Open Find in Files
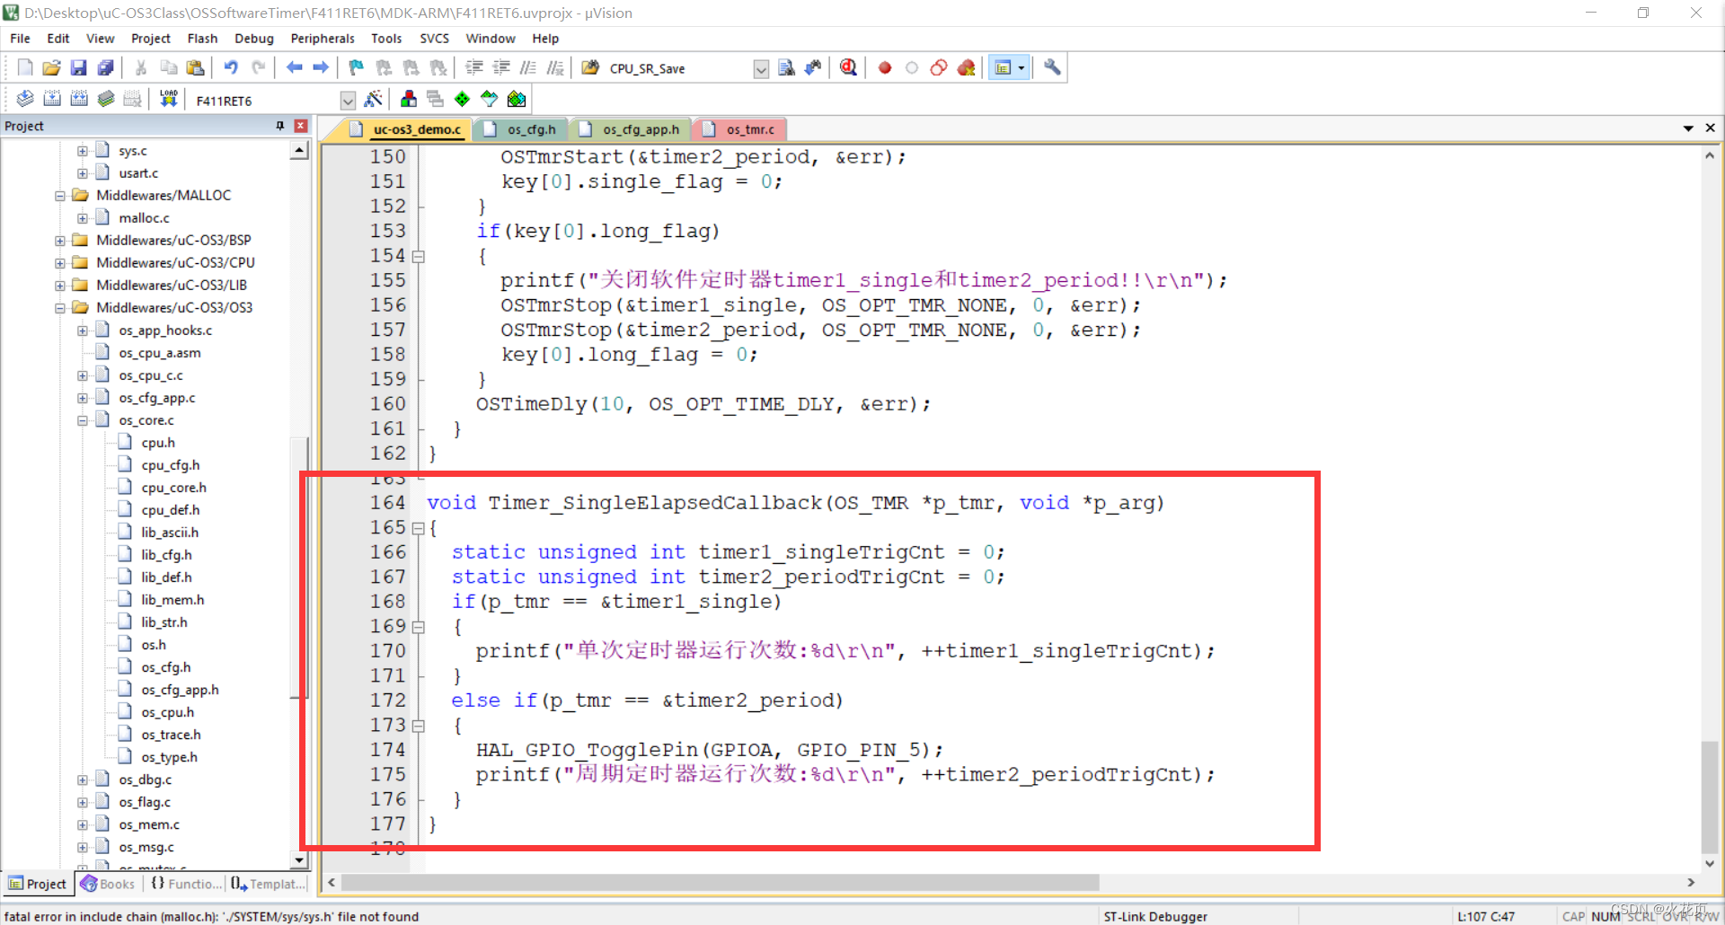Screen dimensions: 1725x925 (590, 67)
